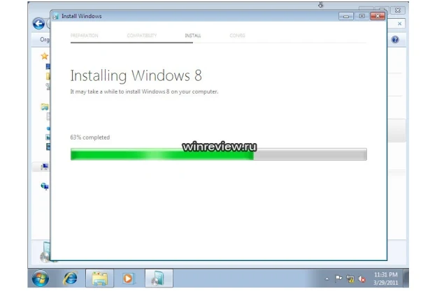Click the COMPATIBILITY step tab

(142, 35)
